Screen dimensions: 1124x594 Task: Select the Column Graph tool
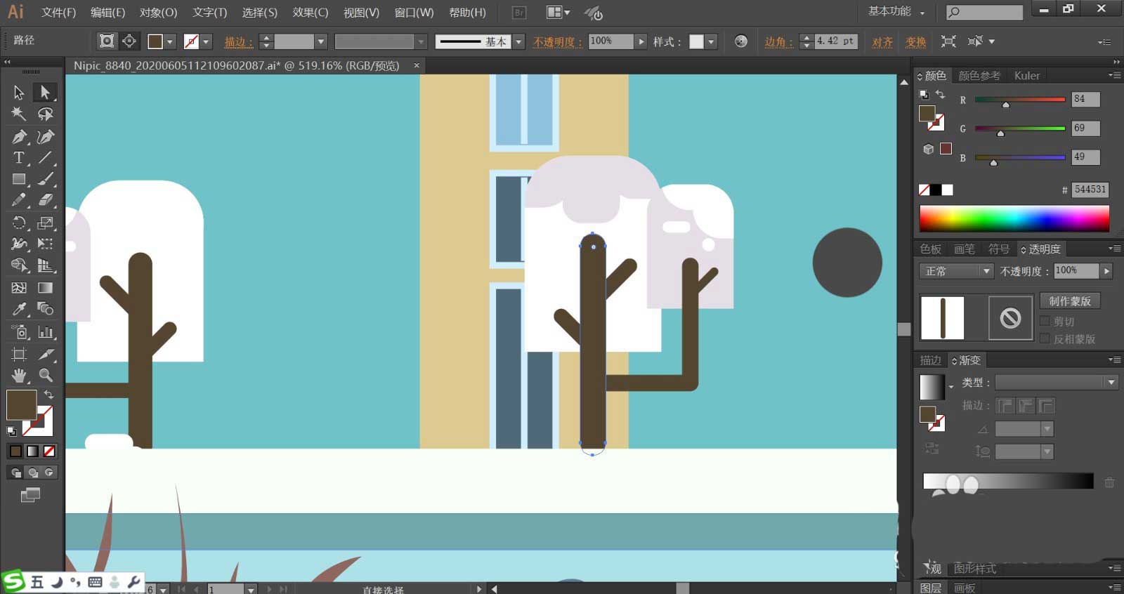45,332
